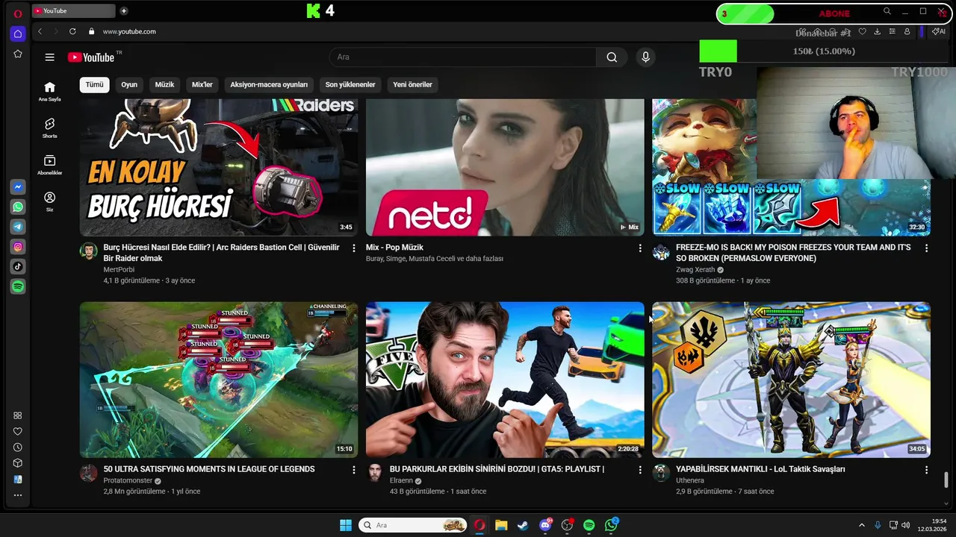Open the four-squares icon in the Opera sidebar
This screenshot has width=956, height=537.
(18, 415)
